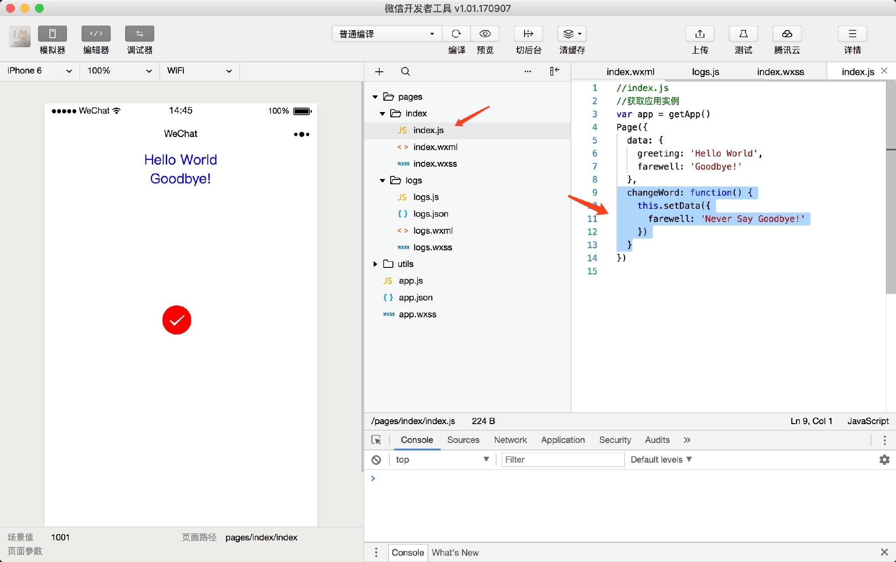Switch to the Network devtools tab
The height and width of the screenshot is (562, 896).
pos(510,440)
